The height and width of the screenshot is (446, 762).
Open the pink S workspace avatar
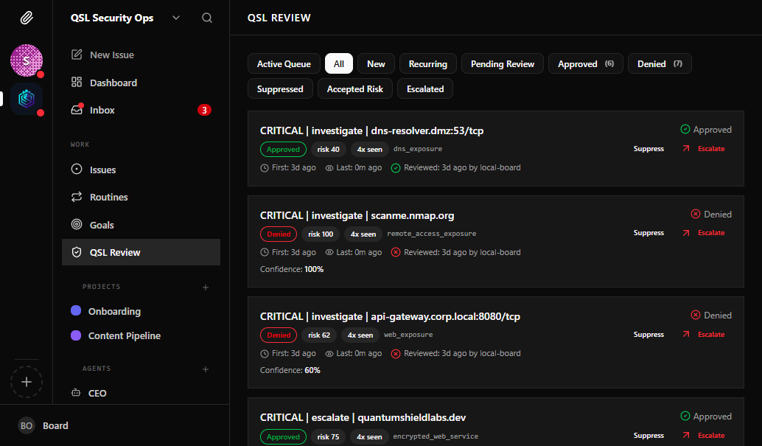[27, 60]
